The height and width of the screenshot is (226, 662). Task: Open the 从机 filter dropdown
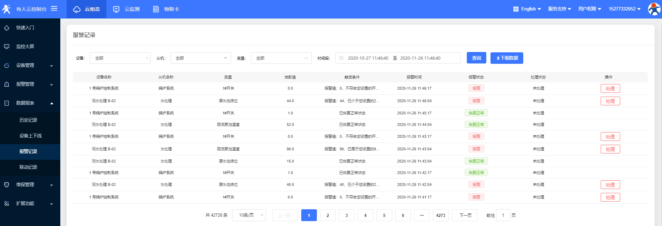(x=201, y=58)
